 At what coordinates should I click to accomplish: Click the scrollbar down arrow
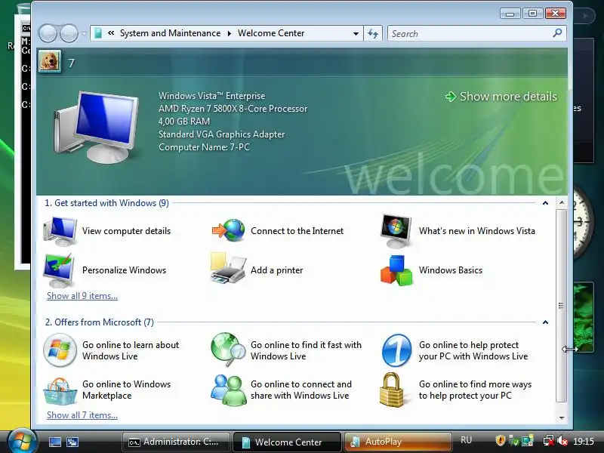[562, 418]
